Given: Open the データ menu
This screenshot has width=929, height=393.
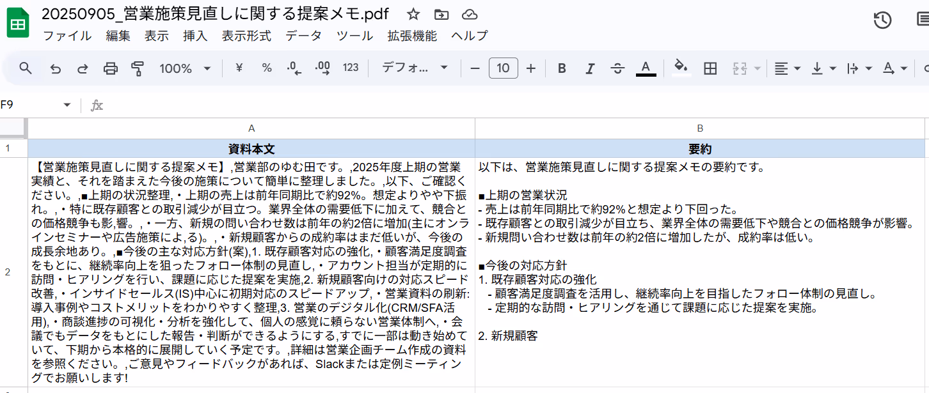Looking at the screenshot, I should 304,36.
